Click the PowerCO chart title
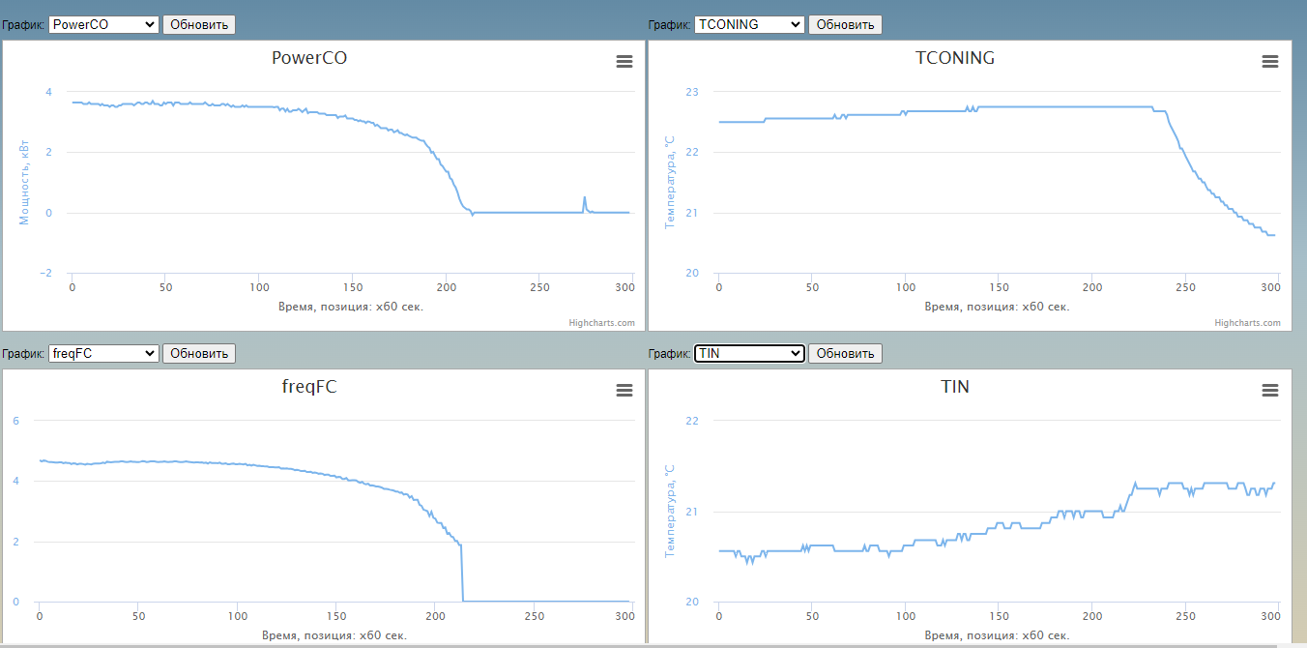This screenshot has height=648, width=1307. pos(309,58)
